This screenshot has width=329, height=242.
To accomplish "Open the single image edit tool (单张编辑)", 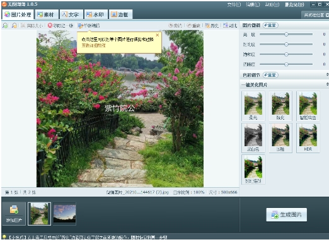I will (89, 26).
